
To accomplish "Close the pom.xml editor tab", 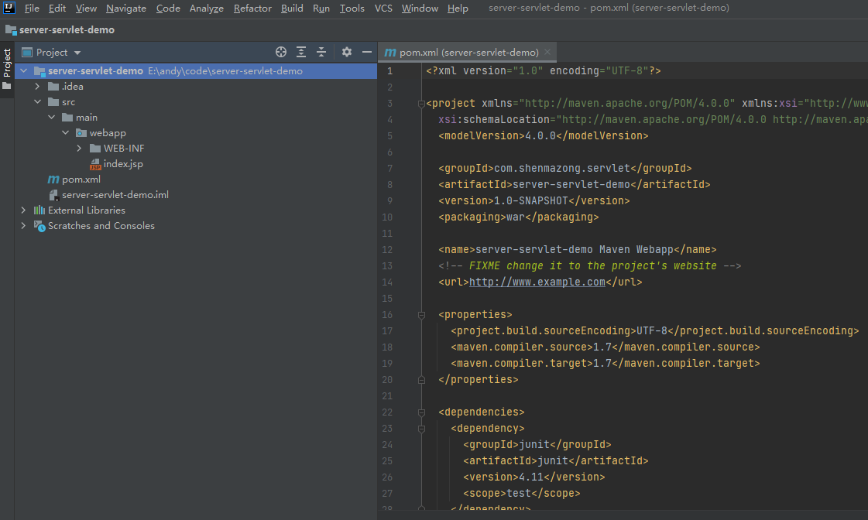I will pyautogui.click(x=547, y=52).
